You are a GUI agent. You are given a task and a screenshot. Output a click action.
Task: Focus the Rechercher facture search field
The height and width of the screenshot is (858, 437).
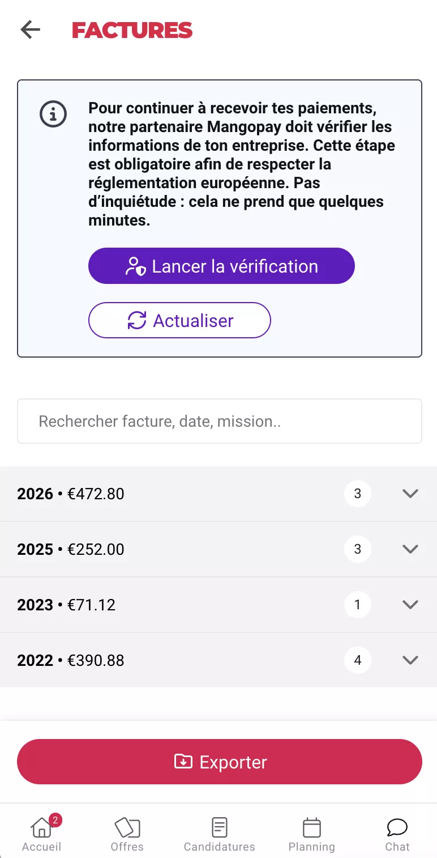click(220, 421)
